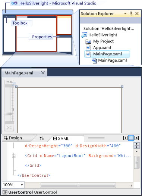Open My Project in Solution Explorer

tap(103, 41)
